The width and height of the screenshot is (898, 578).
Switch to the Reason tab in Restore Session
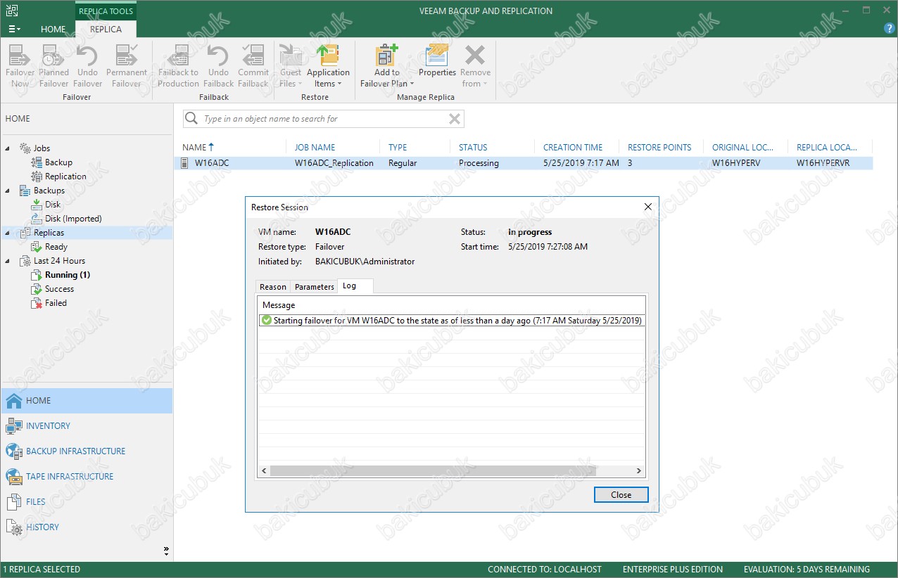point(273,287)
